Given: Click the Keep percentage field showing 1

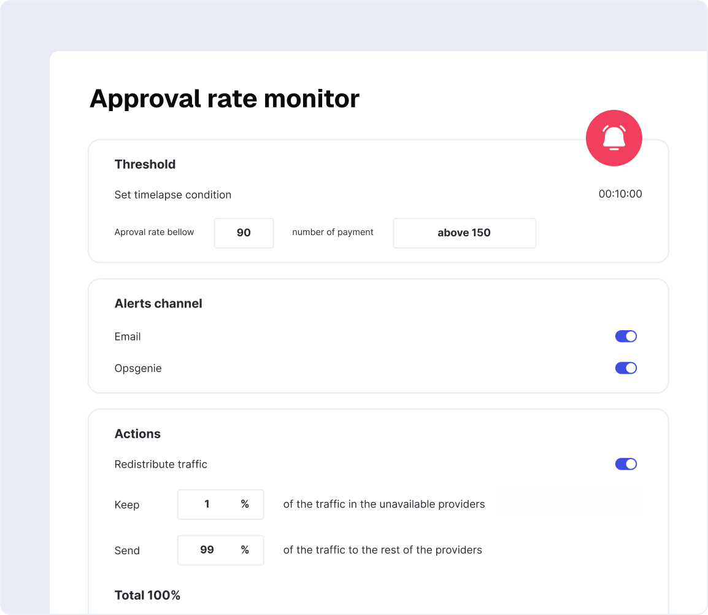Looking at the screenshot, I should 207,505.
